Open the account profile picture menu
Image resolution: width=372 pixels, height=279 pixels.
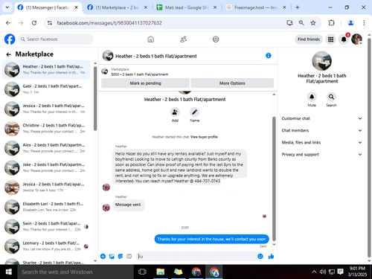pyautogui.click(x=357, y=39)
